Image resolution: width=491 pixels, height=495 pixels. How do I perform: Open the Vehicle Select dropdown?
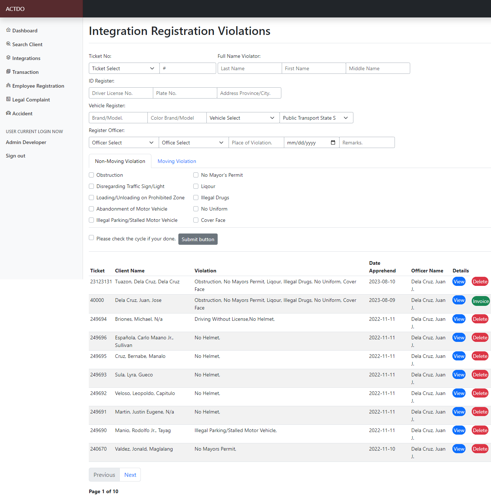[x=242, y=118]
